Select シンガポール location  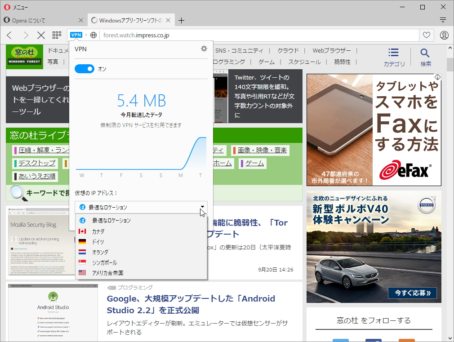[141, 262]
